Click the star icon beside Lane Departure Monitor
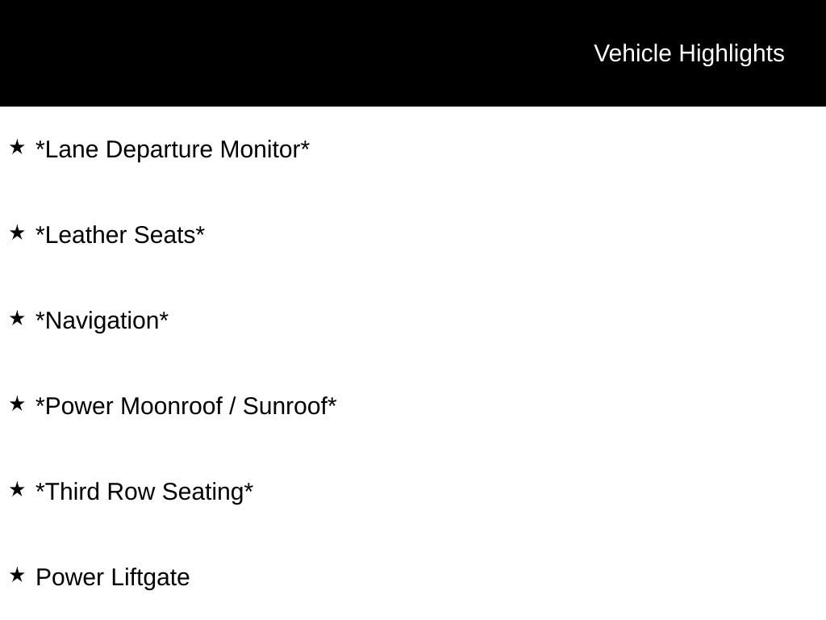The height and width of the screenshot is (620, 826). [18, 147]
